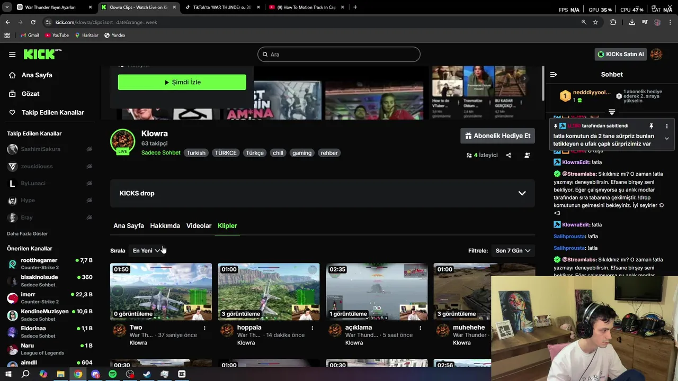Open Chrome apps grid in bookmarks bar
678x381 pixels.
tap(7, 35)
